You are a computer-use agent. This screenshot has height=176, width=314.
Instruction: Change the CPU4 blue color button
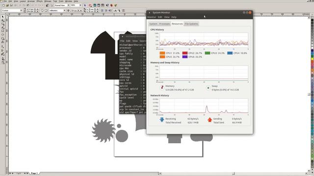230,53
